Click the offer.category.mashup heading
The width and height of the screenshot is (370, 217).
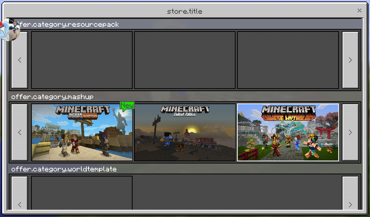pos(52,97)
